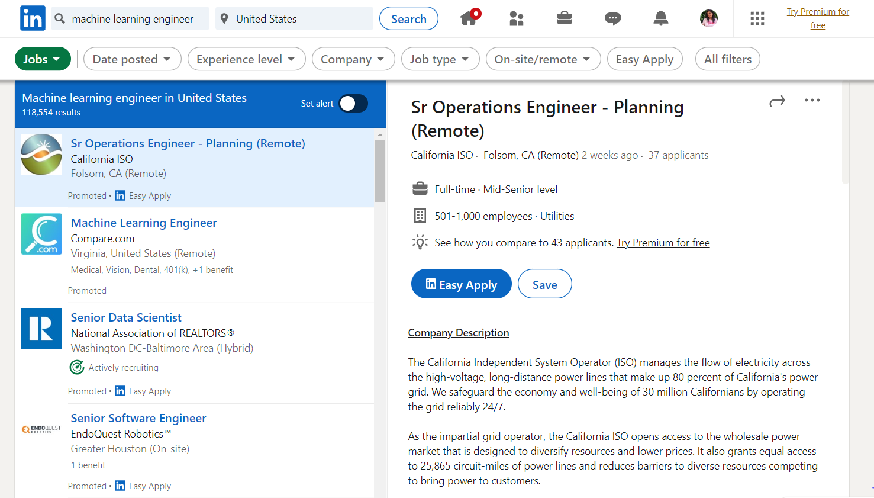The image size is (874, 498).
Task: Click the Company Description heading
Action: pos(459,333)
